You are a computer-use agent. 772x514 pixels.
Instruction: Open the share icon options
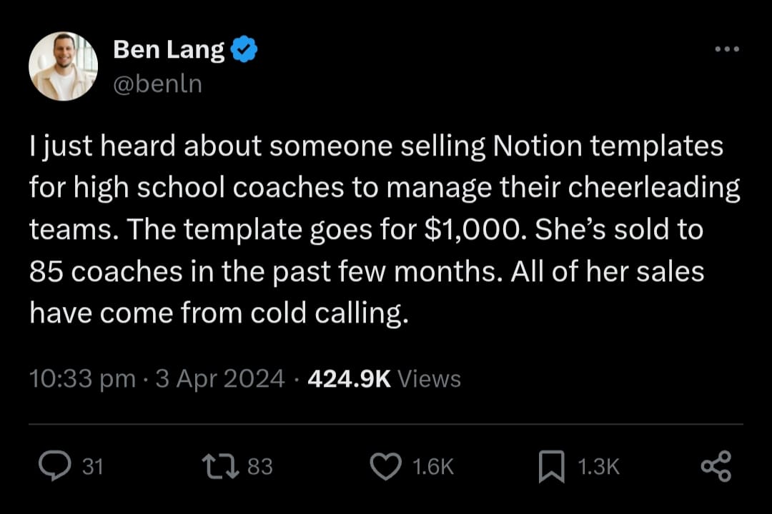716,466
